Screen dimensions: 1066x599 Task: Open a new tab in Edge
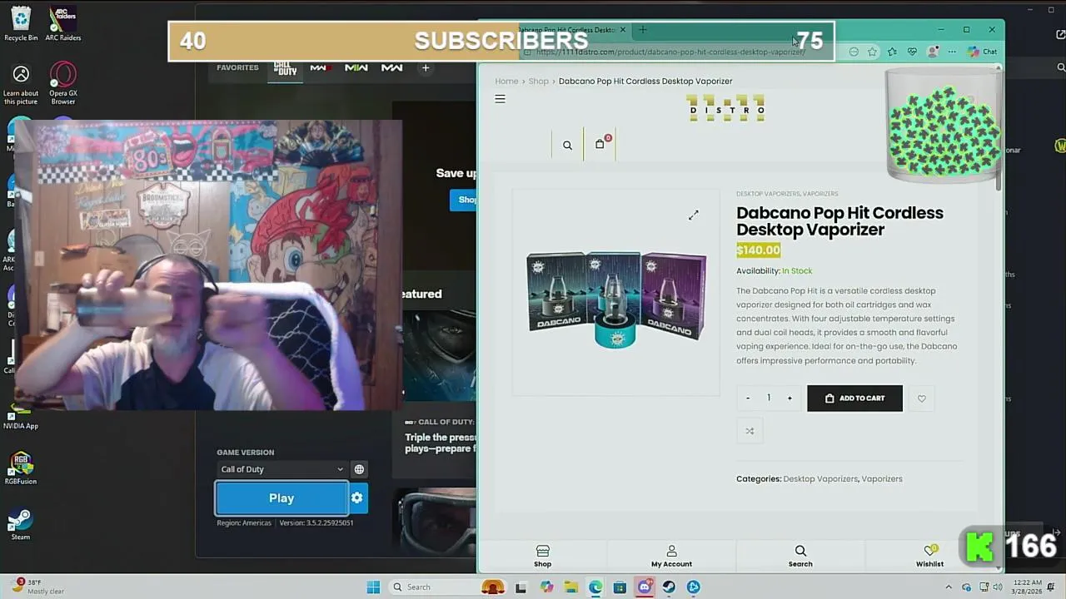tap(642, 30)
